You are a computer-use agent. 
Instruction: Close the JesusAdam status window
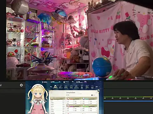[98, 91]
